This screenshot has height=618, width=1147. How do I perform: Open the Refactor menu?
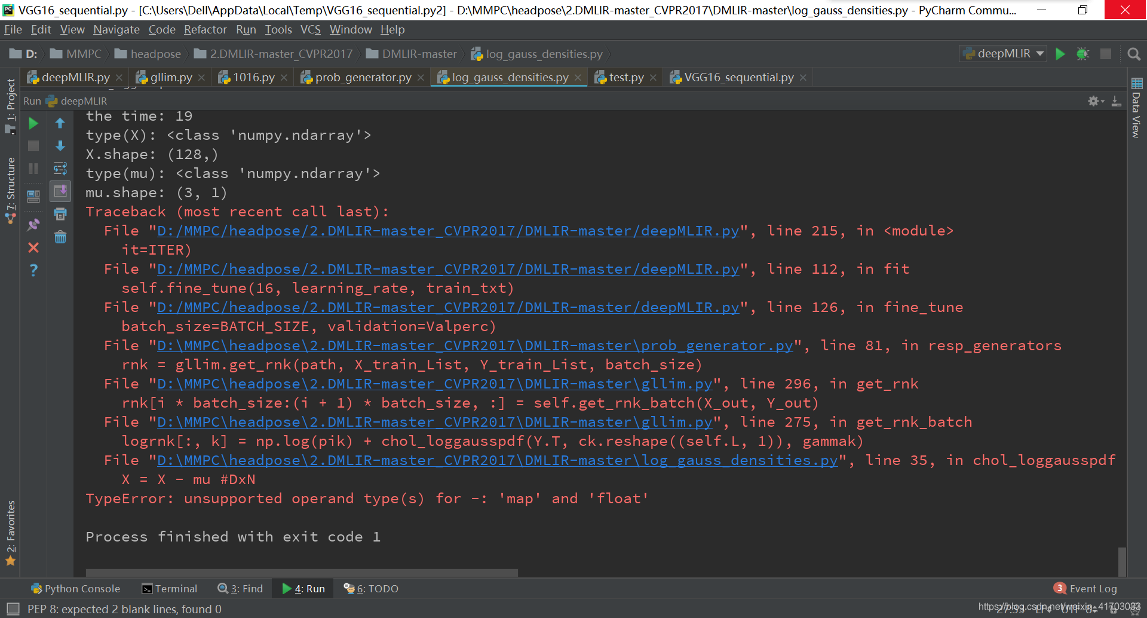point(206,29)
